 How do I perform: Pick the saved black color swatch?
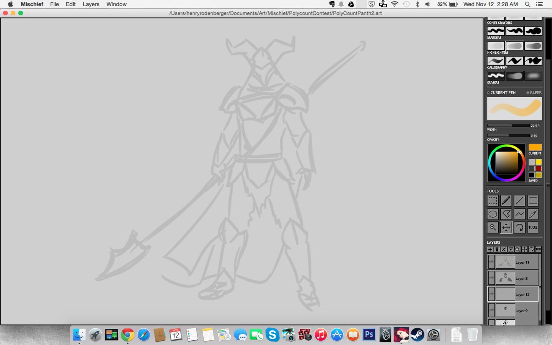point(532,175)
